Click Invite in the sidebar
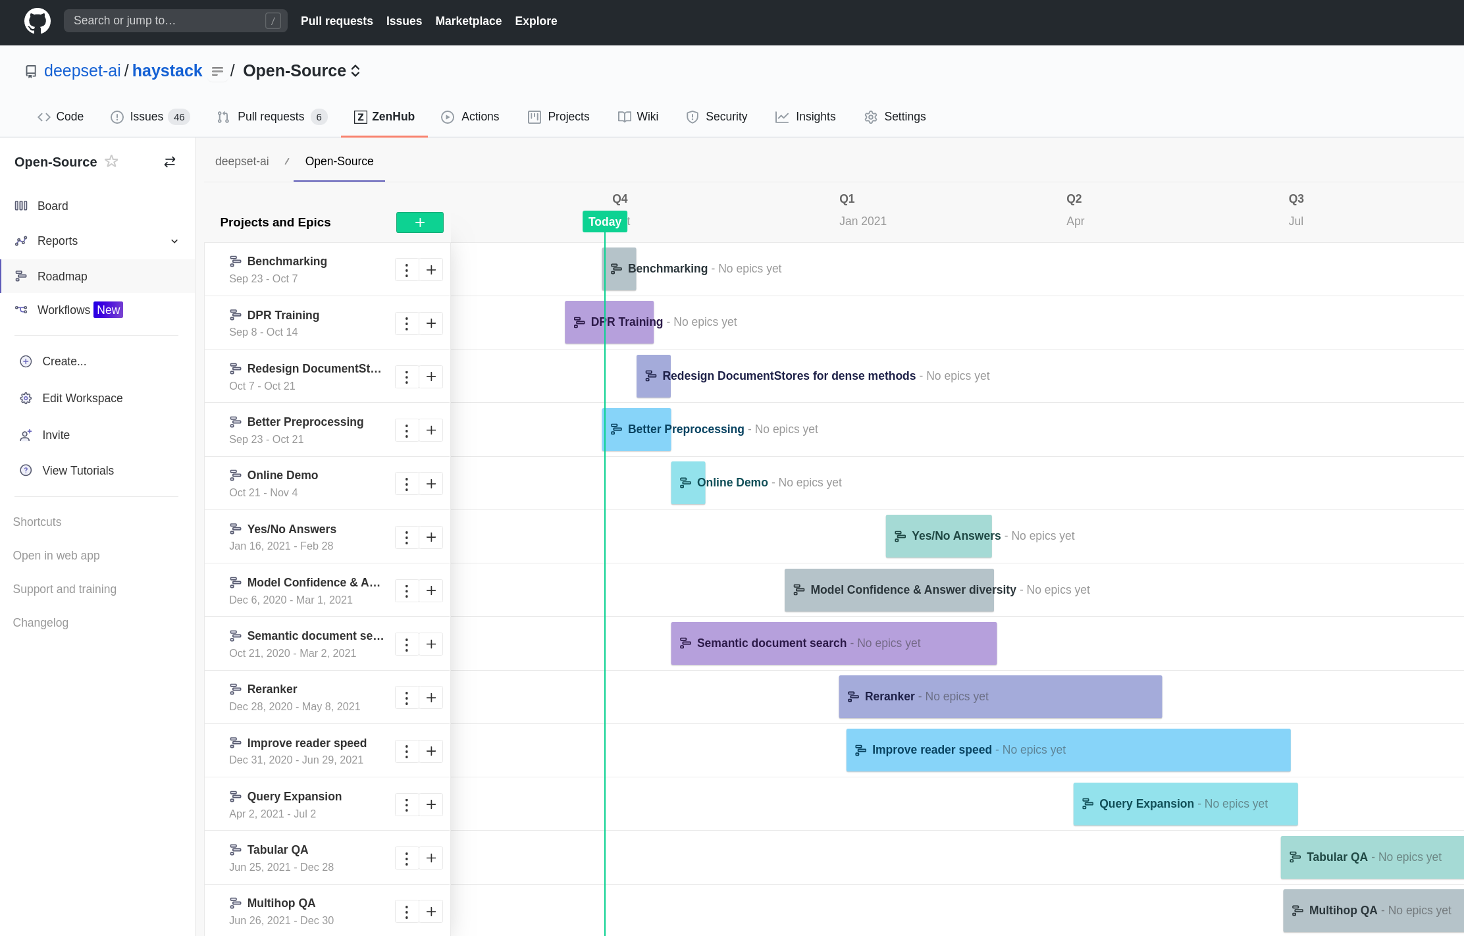Screen dimensions: 1464x936 point(55,435)
